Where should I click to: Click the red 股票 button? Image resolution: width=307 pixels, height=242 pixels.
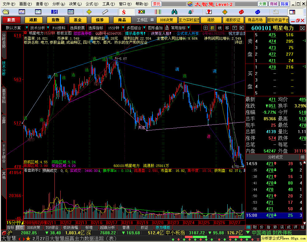tap(11, 20)
